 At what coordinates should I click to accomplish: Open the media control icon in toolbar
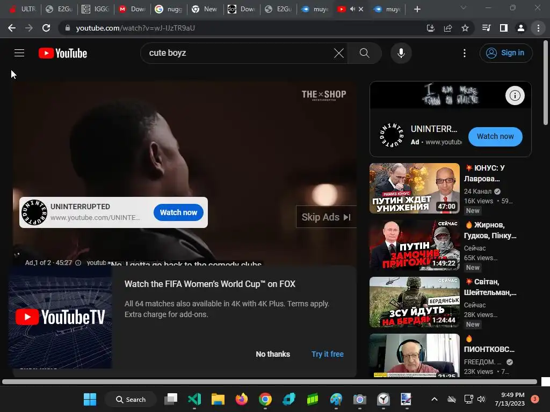click(487, 28)
